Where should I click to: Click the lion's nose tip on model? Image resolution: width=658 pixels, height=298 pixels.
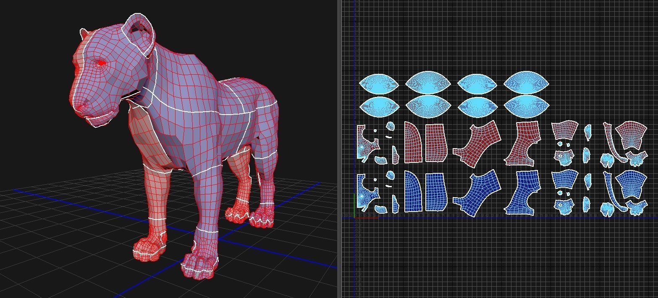point(80,107)
